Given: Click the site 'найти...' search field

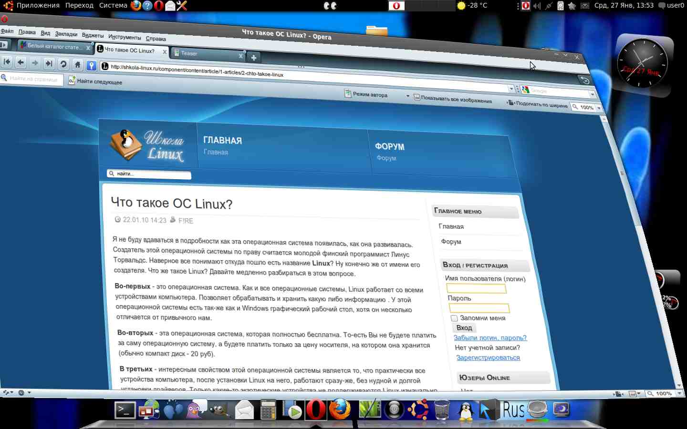Looking at the screenshot, I should pyautogui.click(x=149, y=174).
